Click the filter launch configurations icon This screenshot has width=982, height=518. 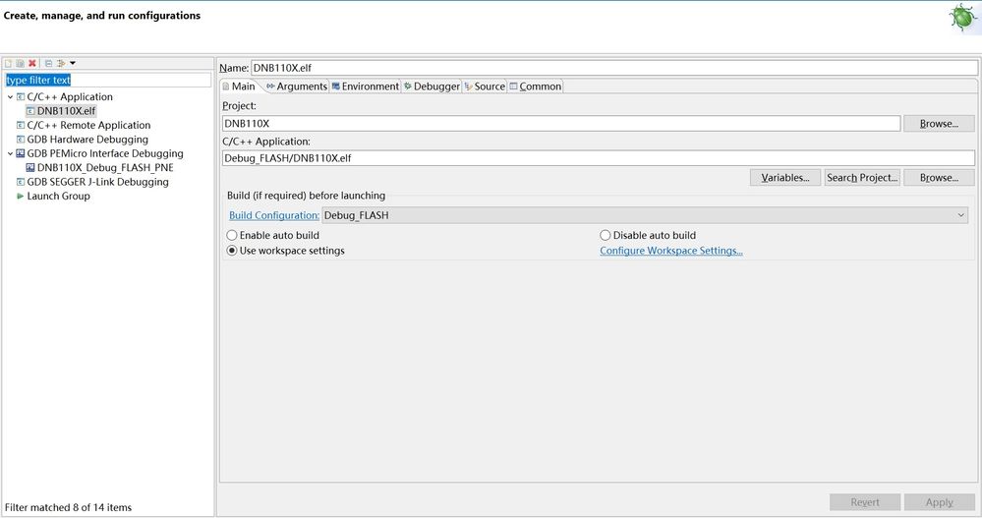62,64
